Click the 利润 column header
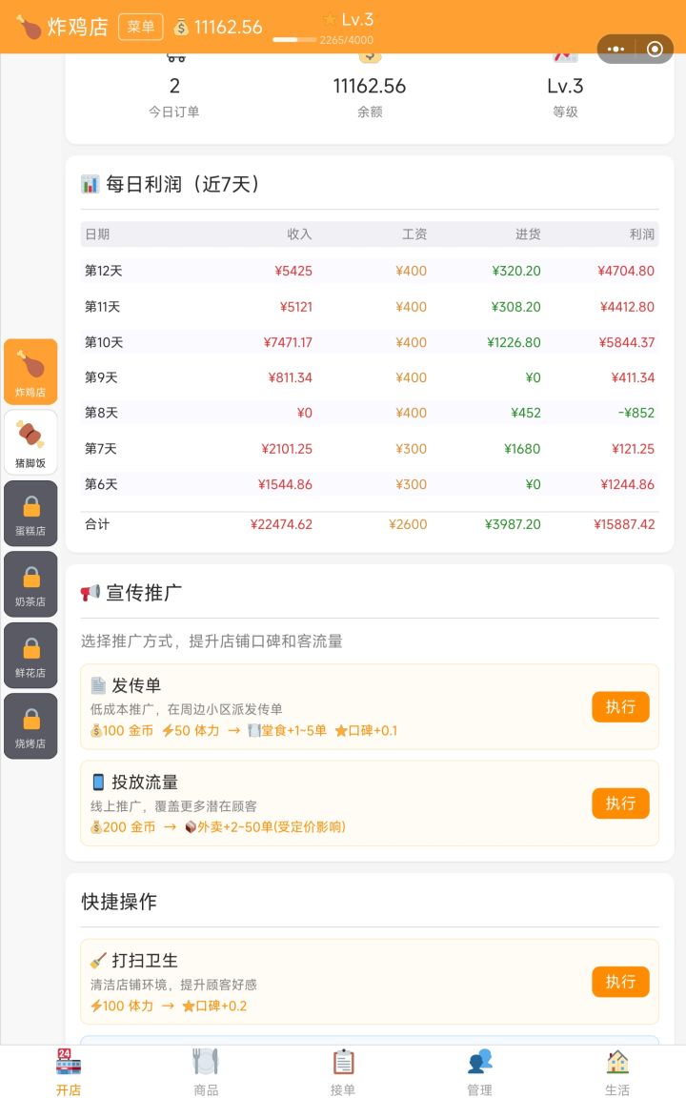Viewport: 686px width, 1098px height. 642,234
